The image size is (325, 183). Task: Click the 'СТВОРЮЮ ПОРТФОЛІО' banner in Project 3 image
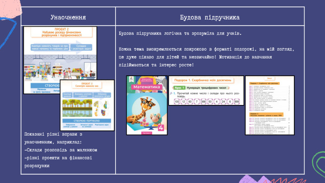[87, 121]
